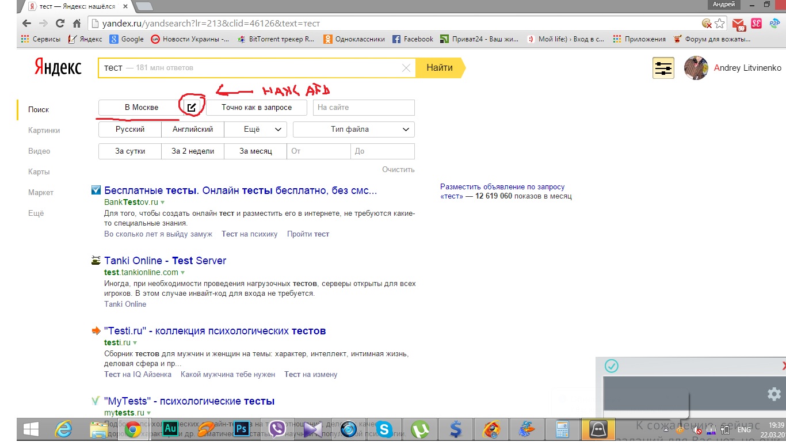
Task: Click the blocked cookies icon in address bar
Action: (x=707, y=24)
